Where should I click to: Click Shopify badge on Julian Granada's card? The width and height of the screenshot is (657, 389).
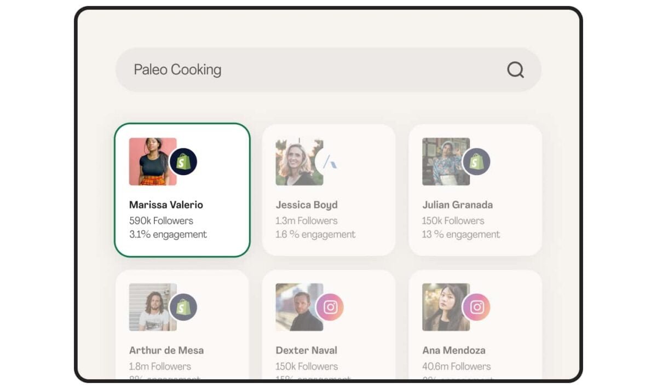click(476, 161)
